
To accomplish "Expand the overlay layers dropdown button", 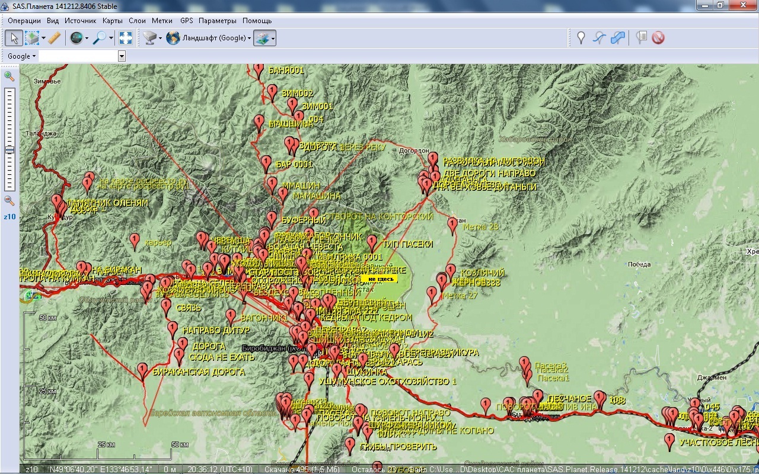I will click(273, 39).
